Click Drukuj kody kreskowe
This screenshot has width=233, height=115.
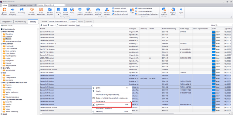[x=98, y=12]
